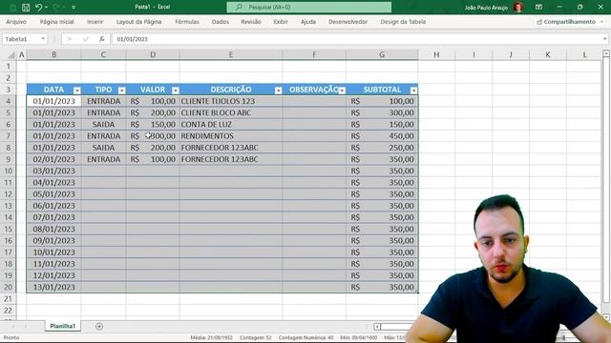Screen dimensions: 611x343
Task: Click subtotal cell showing 450,00
Action: tap(382, 136)
